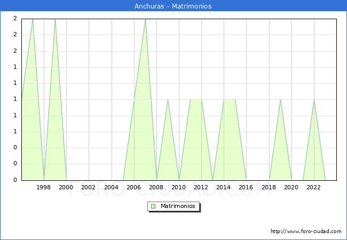Open the foro-ciudad.com URL link

(x=306, y=231)
